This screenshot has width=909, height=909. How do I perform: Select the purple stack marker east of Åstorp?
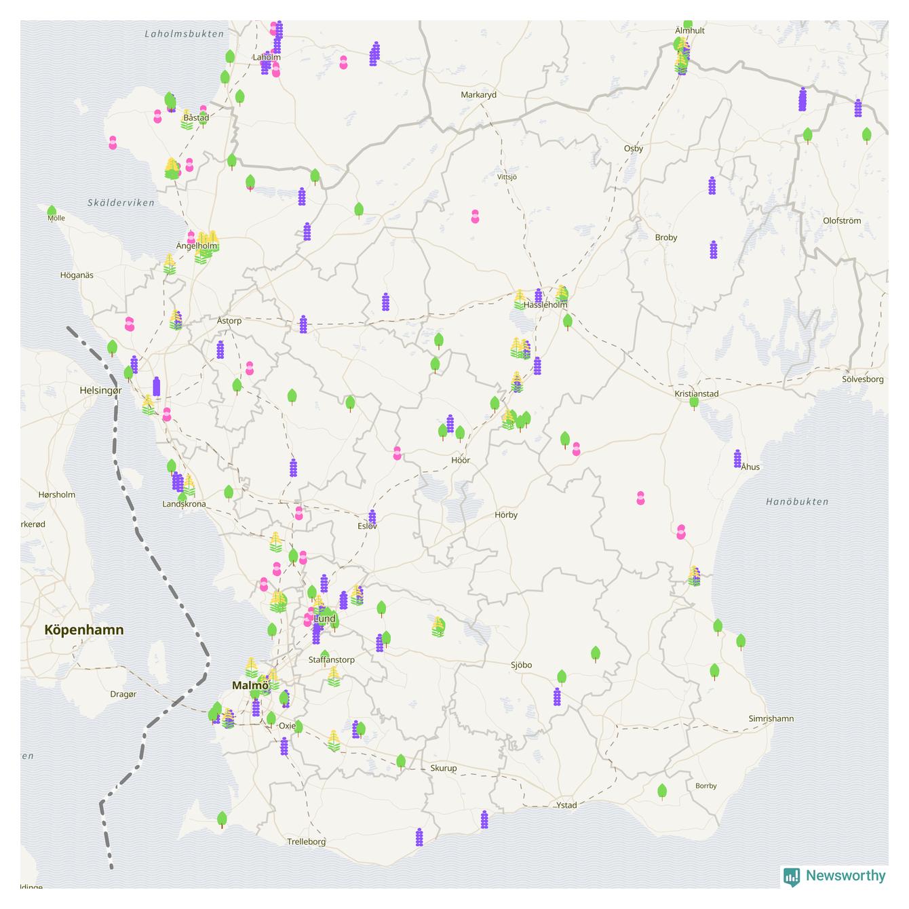click(x=303, y=324)
